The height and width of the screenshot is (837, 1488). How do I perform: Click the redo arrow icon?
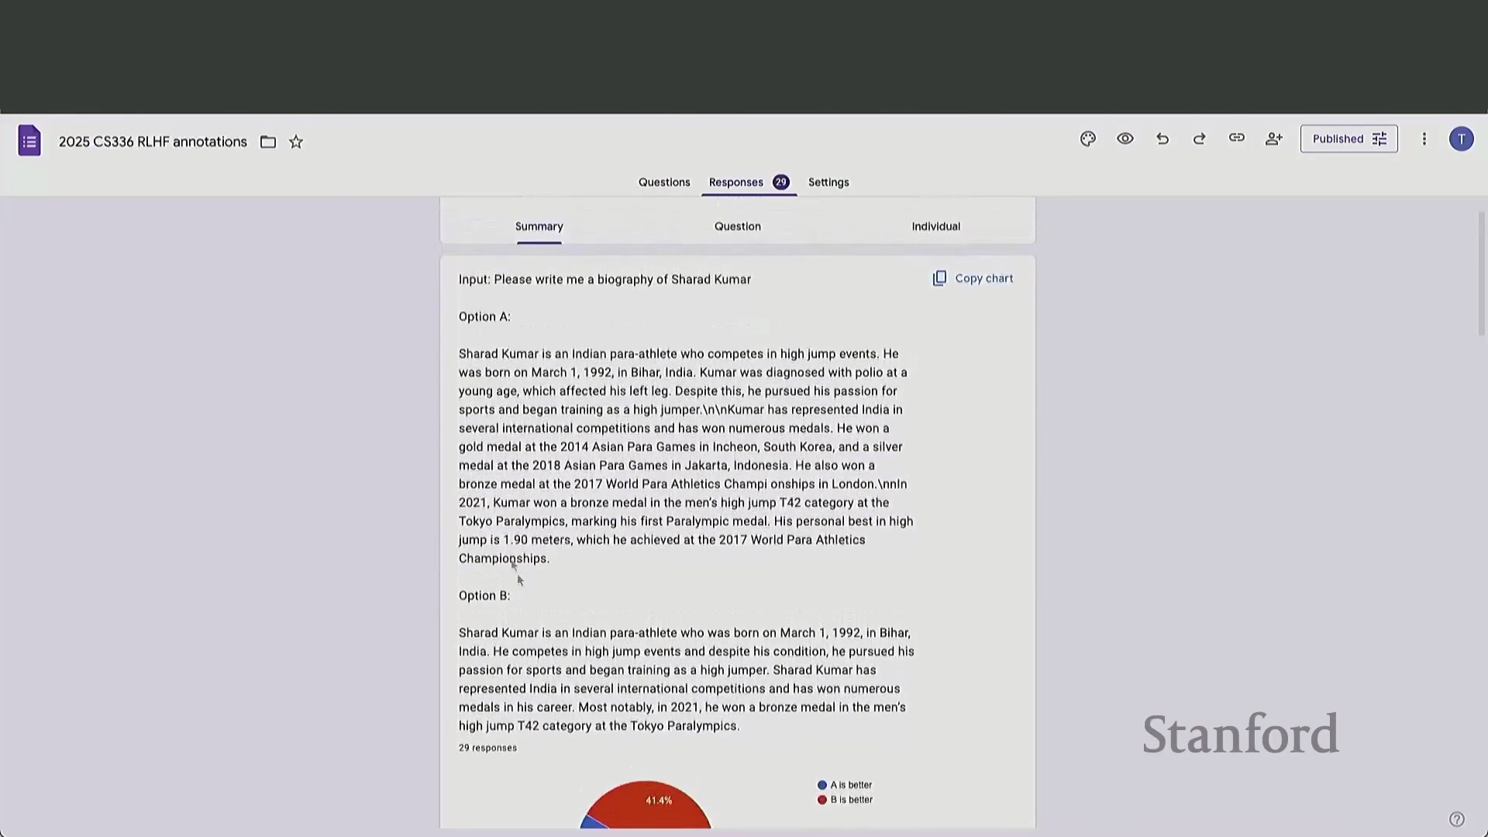(x=1200, y=139)
